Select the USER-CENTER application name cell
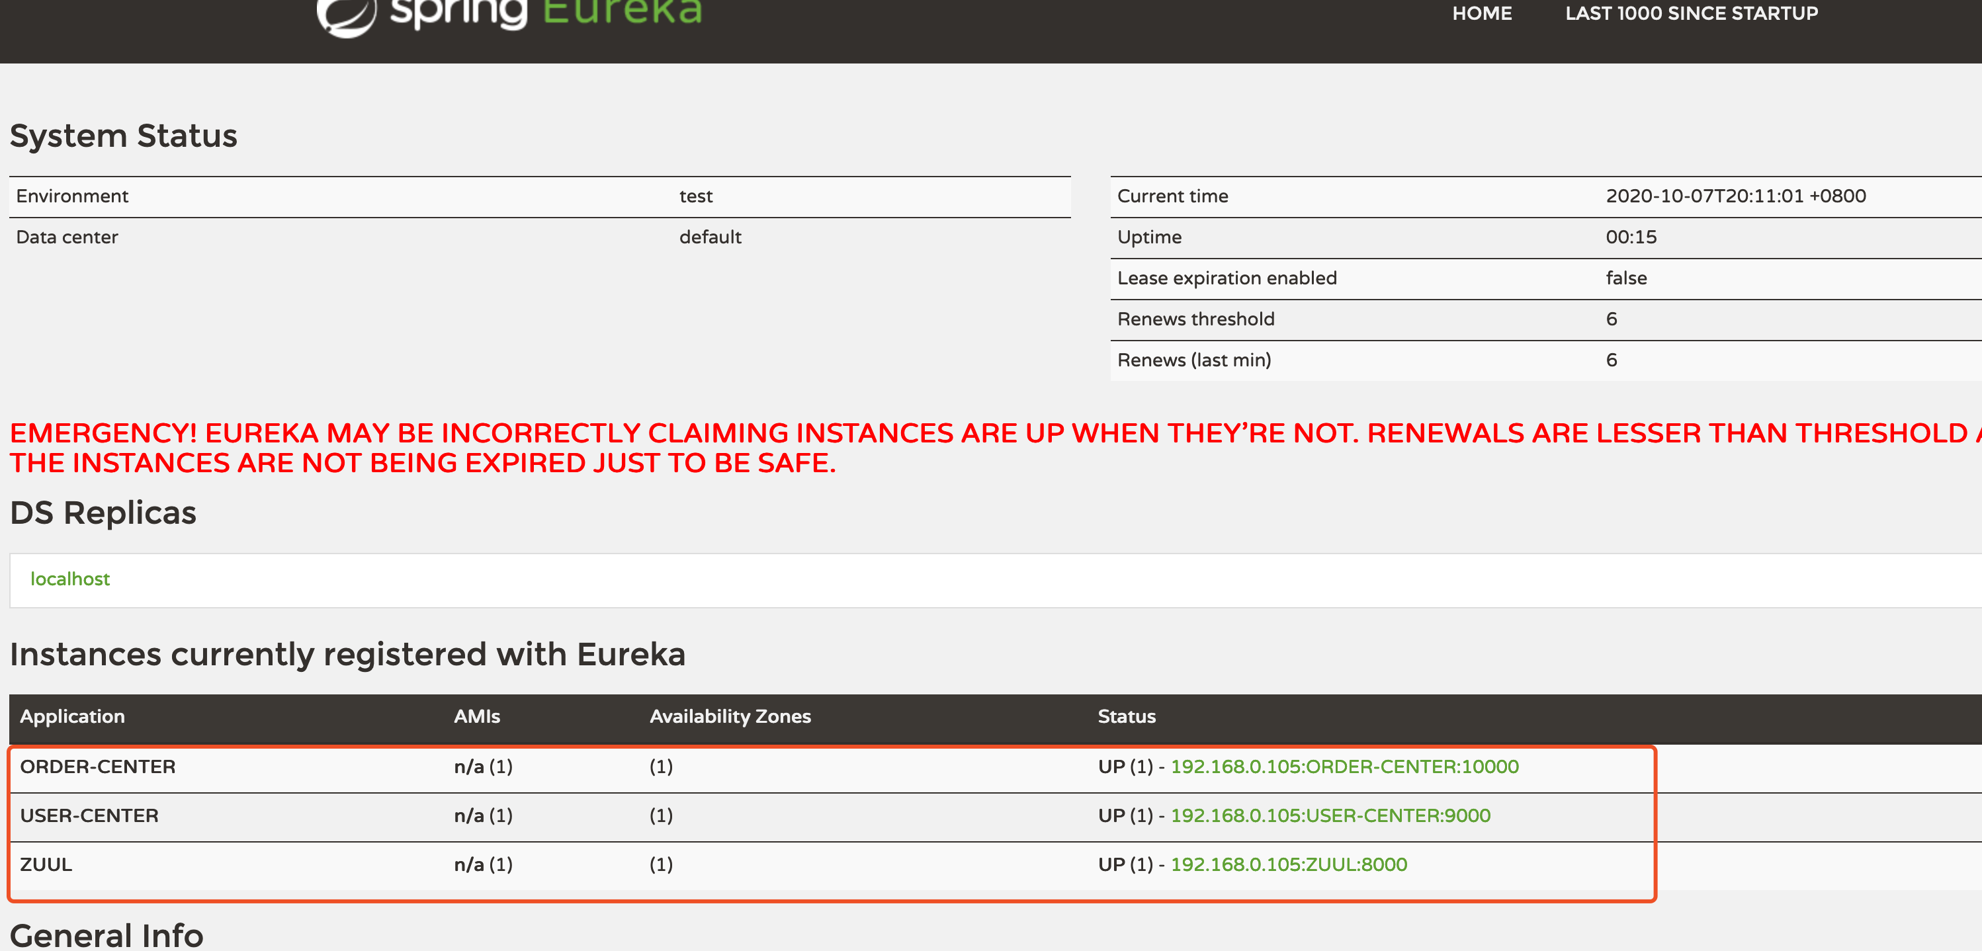The width and height of the screenshot is (1982, 951). (89, 815)
